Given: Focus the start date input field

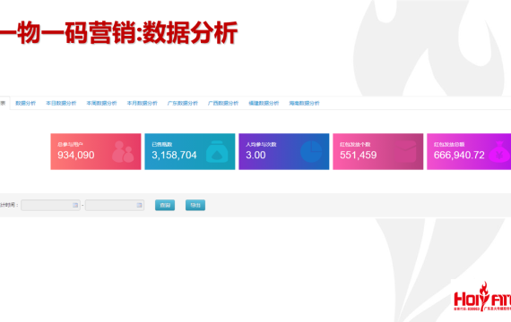Looking at the screenshot, I should pos(50,205).
